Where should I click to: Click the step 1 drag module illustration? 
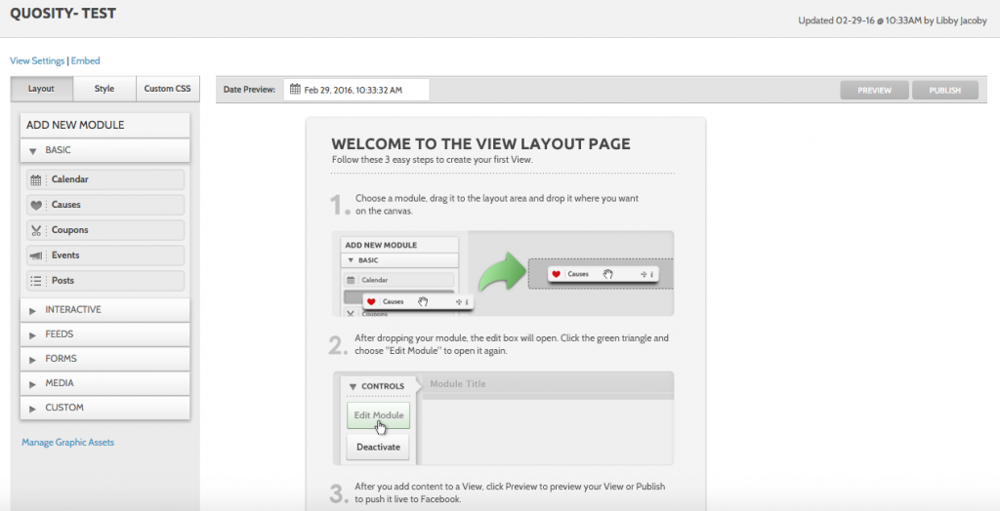click(x=503, y=273)
